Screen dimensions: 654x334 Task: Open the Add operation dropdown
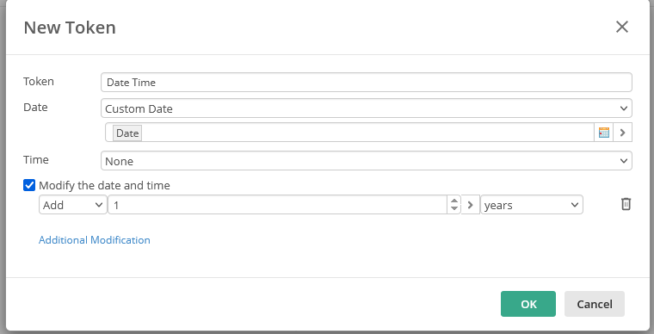tap(73, 205)
